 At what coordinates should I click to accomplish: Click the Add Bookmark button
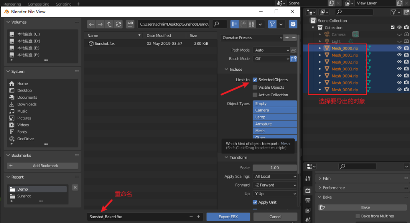click(42, 165)
